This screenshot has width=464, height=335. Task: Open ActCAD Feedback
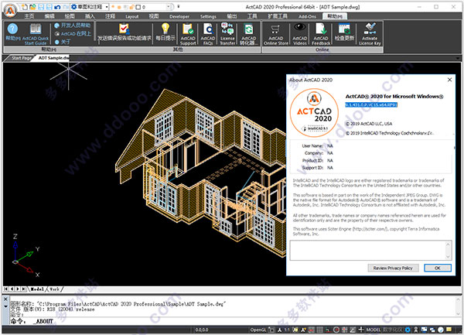pyautogui.click(x=321, y=34)
